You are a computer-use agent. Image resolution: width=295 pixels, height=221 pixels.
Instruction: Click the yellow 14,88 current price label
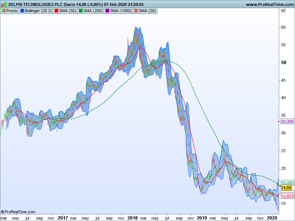tap(286, 187)
